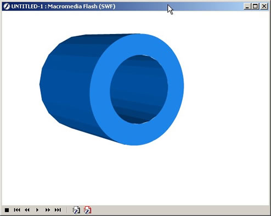Step back one frame
The height and width of the screenshot is (216, 271).
click(x=27, y=210)
